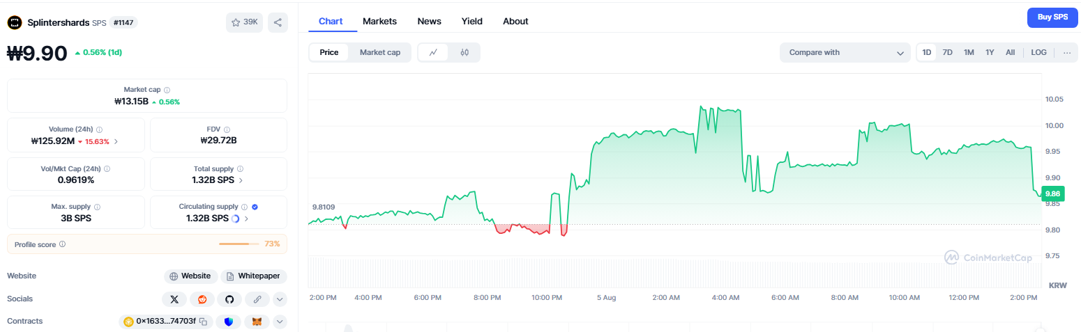This screenshot has width=1081, height=332.
Task: Open the Compare with dropdown
Action: pyautogui.click(x=845, y=52)
